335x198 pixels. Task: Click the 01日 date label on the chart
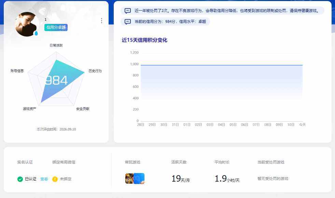(187, 125)
